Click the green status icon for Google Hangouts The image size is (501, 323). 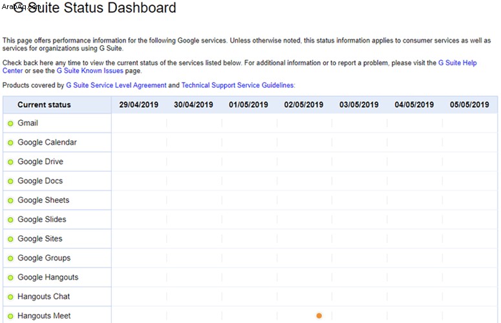10,278
